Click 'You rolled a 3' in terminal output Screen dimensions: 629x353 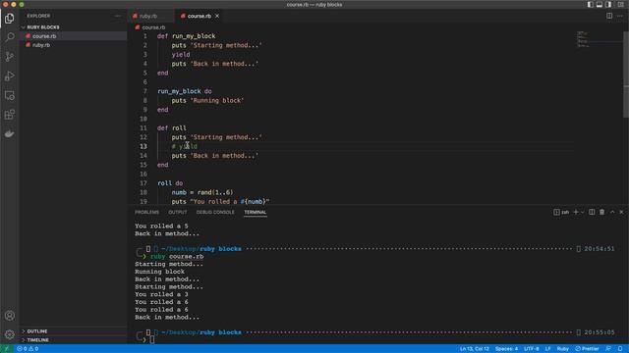pyautogui.click(x=161, y=294)
